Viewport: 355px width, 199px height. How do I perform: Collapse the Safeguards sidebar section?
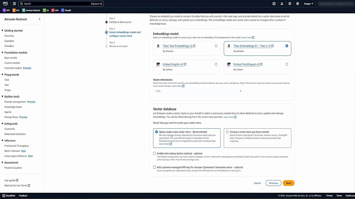click(2, 124)
